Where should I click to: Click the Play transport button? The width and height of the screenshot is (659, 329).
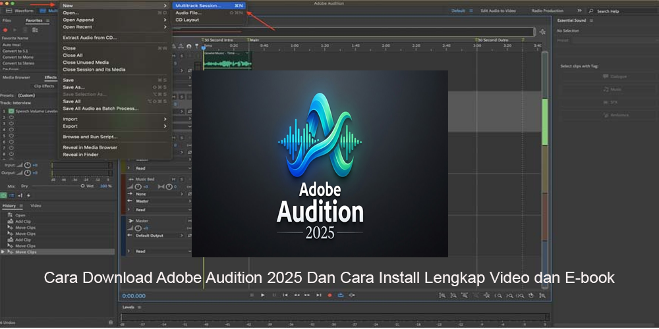263,295
